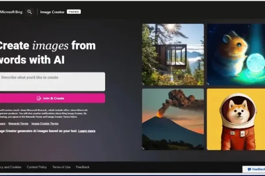Click the heading 'Create images from words with AI'
Viewport: 265px width, 176px height.
[48, 52]
